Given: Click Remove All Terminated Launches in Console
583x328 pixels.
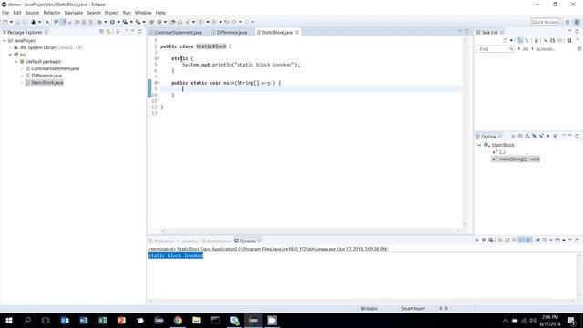Looking at the screenshot, I should click(x=491, y=241).
